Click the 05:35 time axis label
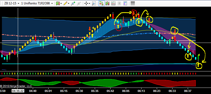Screen dimensions: 211x94 click(95, 91)
